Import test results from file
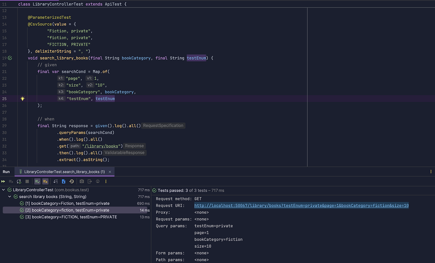This screenshot has height=263, width=435. (63, 181)
